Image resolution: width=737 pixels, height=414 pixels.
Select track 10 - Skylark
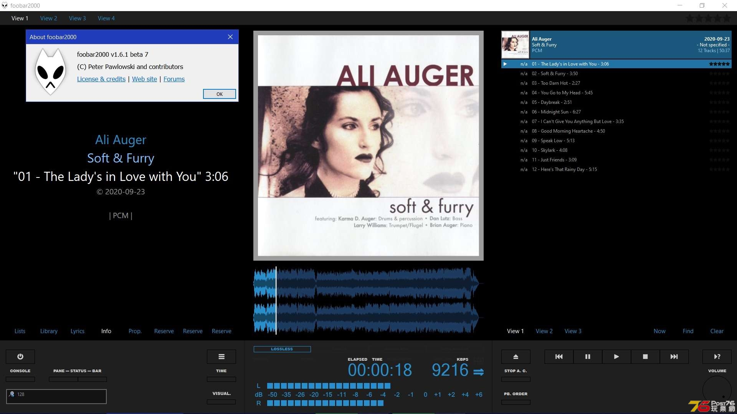tap(616, 150)
